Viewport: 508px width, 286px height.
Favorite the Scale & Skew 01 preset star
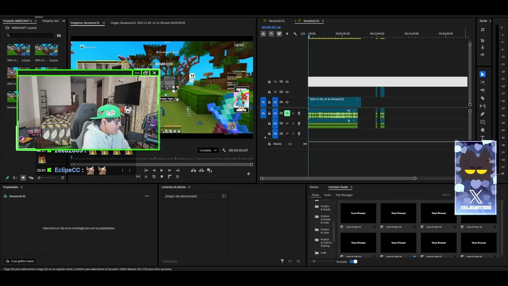pyautogui.click(x=374, y=227)
